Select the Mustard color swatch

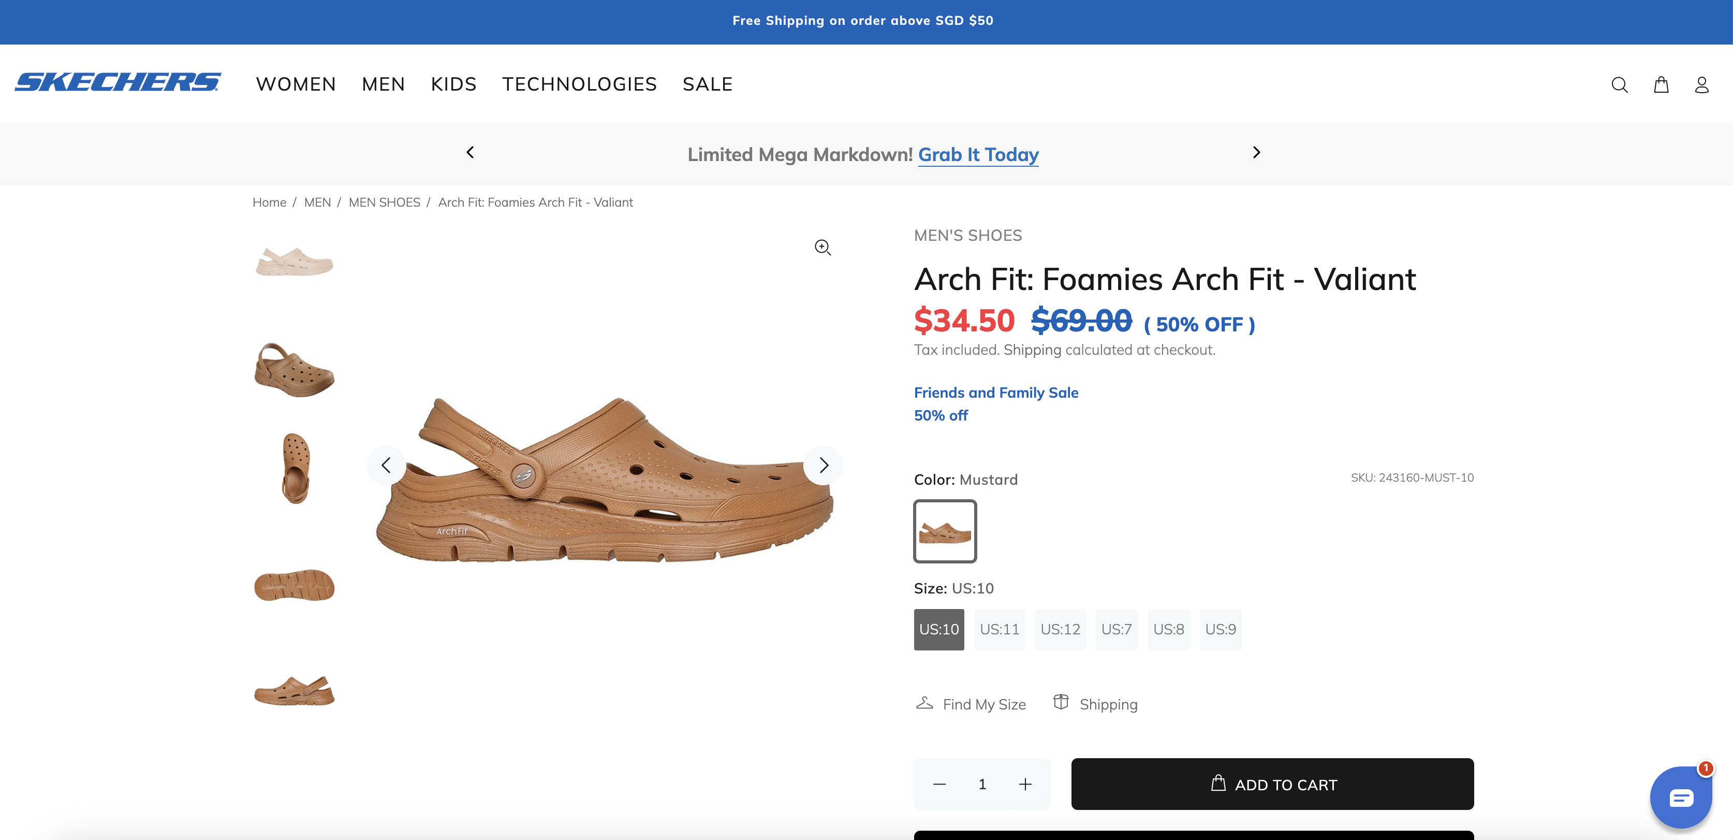945,531
